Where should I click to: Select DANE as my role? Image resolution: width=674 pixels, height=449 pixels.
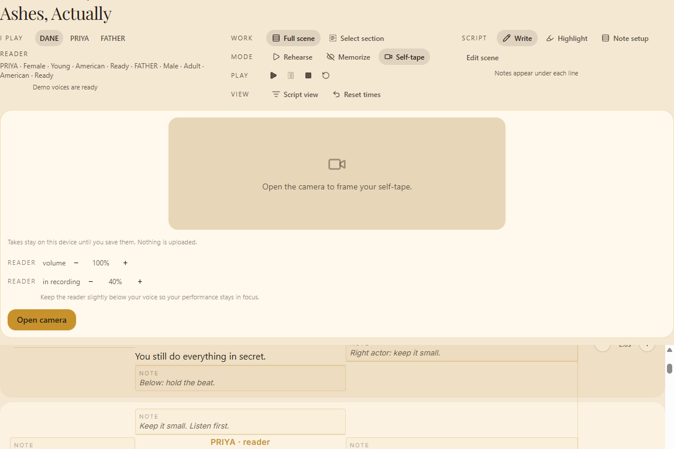click(49, 38)
